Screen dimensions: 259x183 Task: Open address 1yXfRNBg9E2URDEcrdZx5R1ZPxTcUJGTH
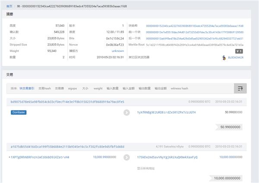(x=166, y=112)
